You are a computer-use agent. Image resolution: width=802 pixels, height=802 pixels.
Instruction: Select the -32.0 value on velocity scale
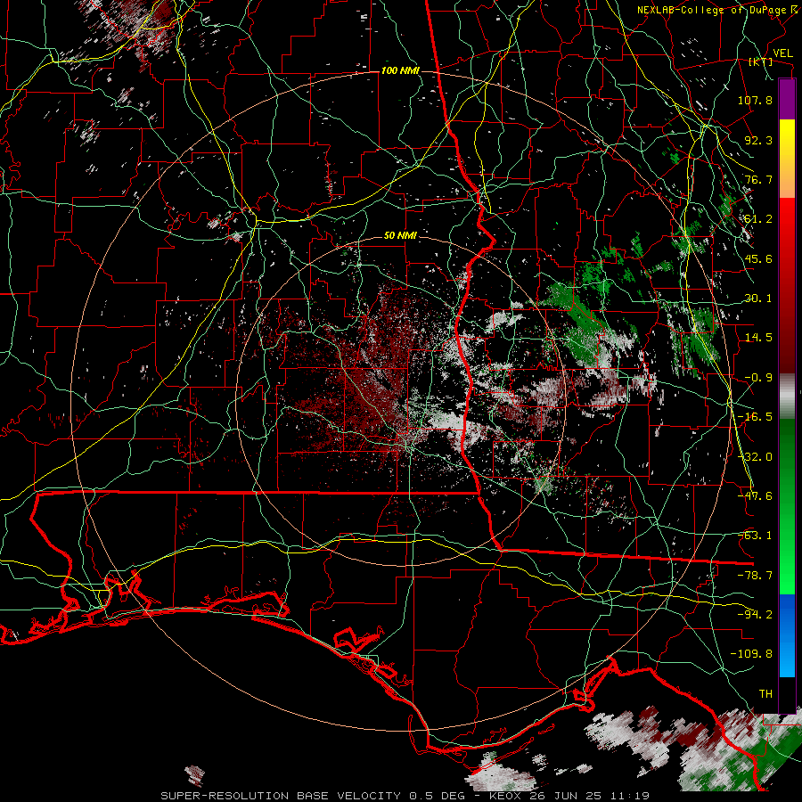click(755, 457)
